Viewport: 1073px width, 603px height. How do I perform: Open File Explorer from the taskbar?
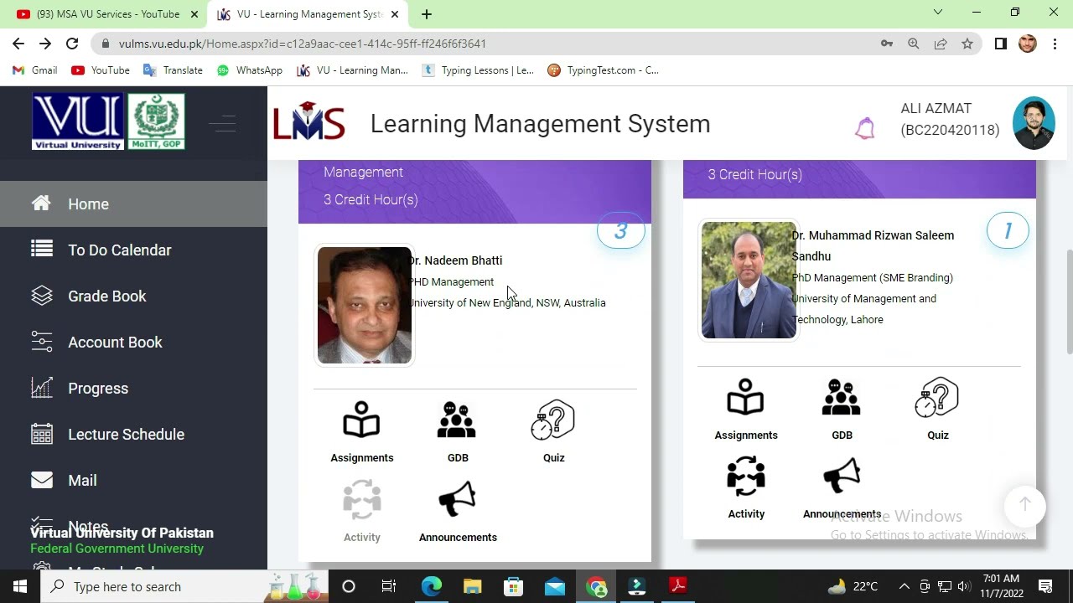(x=473, y=586)
